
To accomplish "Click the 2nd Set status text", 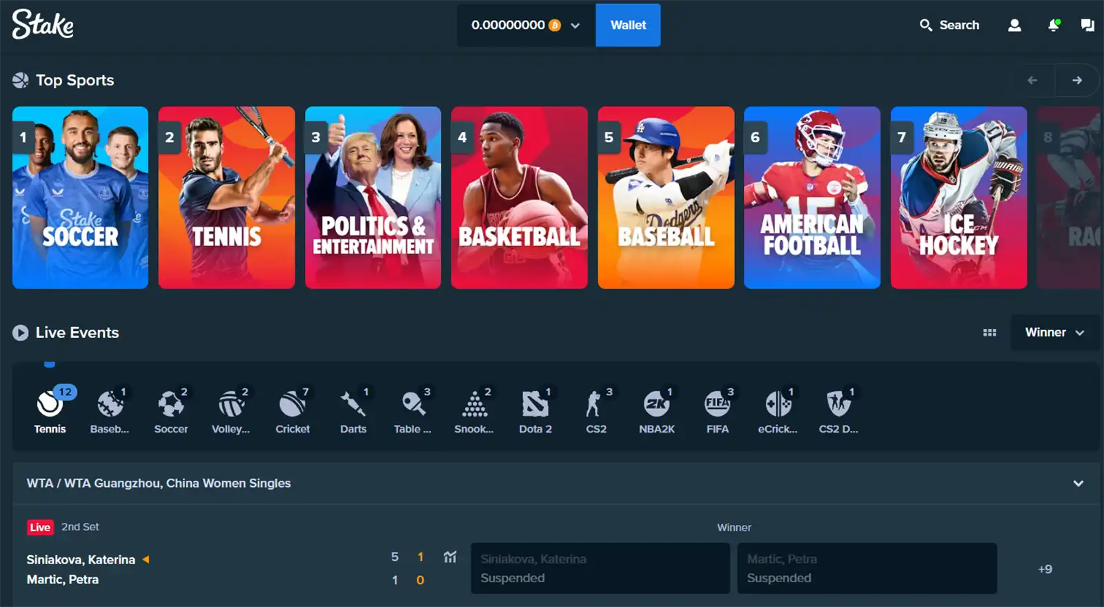I will pyautogui.click(x=80, y=526).
